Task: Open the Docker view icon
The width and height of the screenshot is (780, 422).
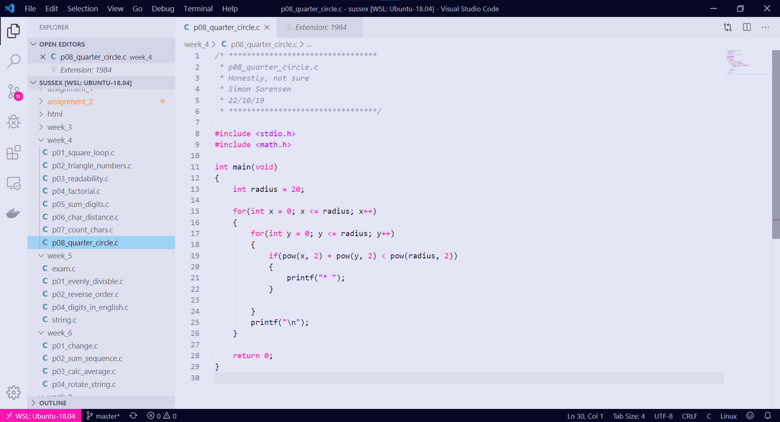Action: pos(14,214)
